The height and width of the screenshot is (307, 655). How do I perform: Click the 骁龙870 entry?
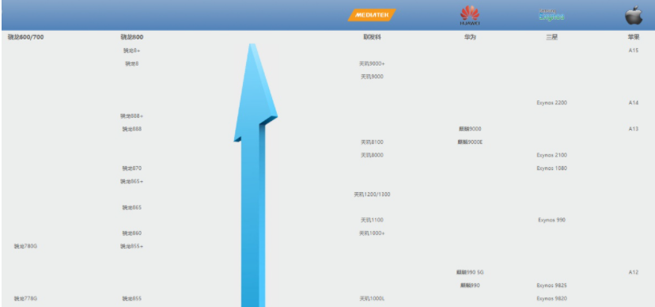coord(132,169)
